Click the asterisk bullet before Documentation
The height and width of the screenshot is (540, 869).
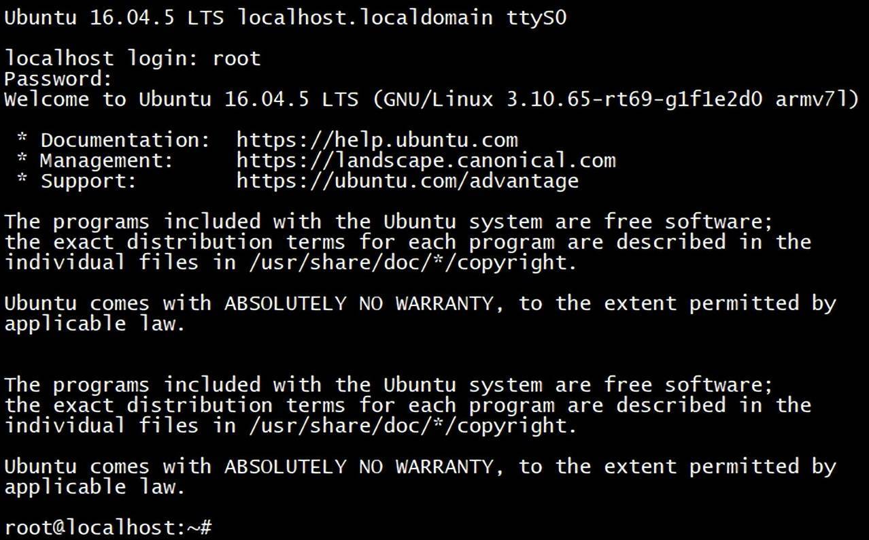click(x=23, y=141)
